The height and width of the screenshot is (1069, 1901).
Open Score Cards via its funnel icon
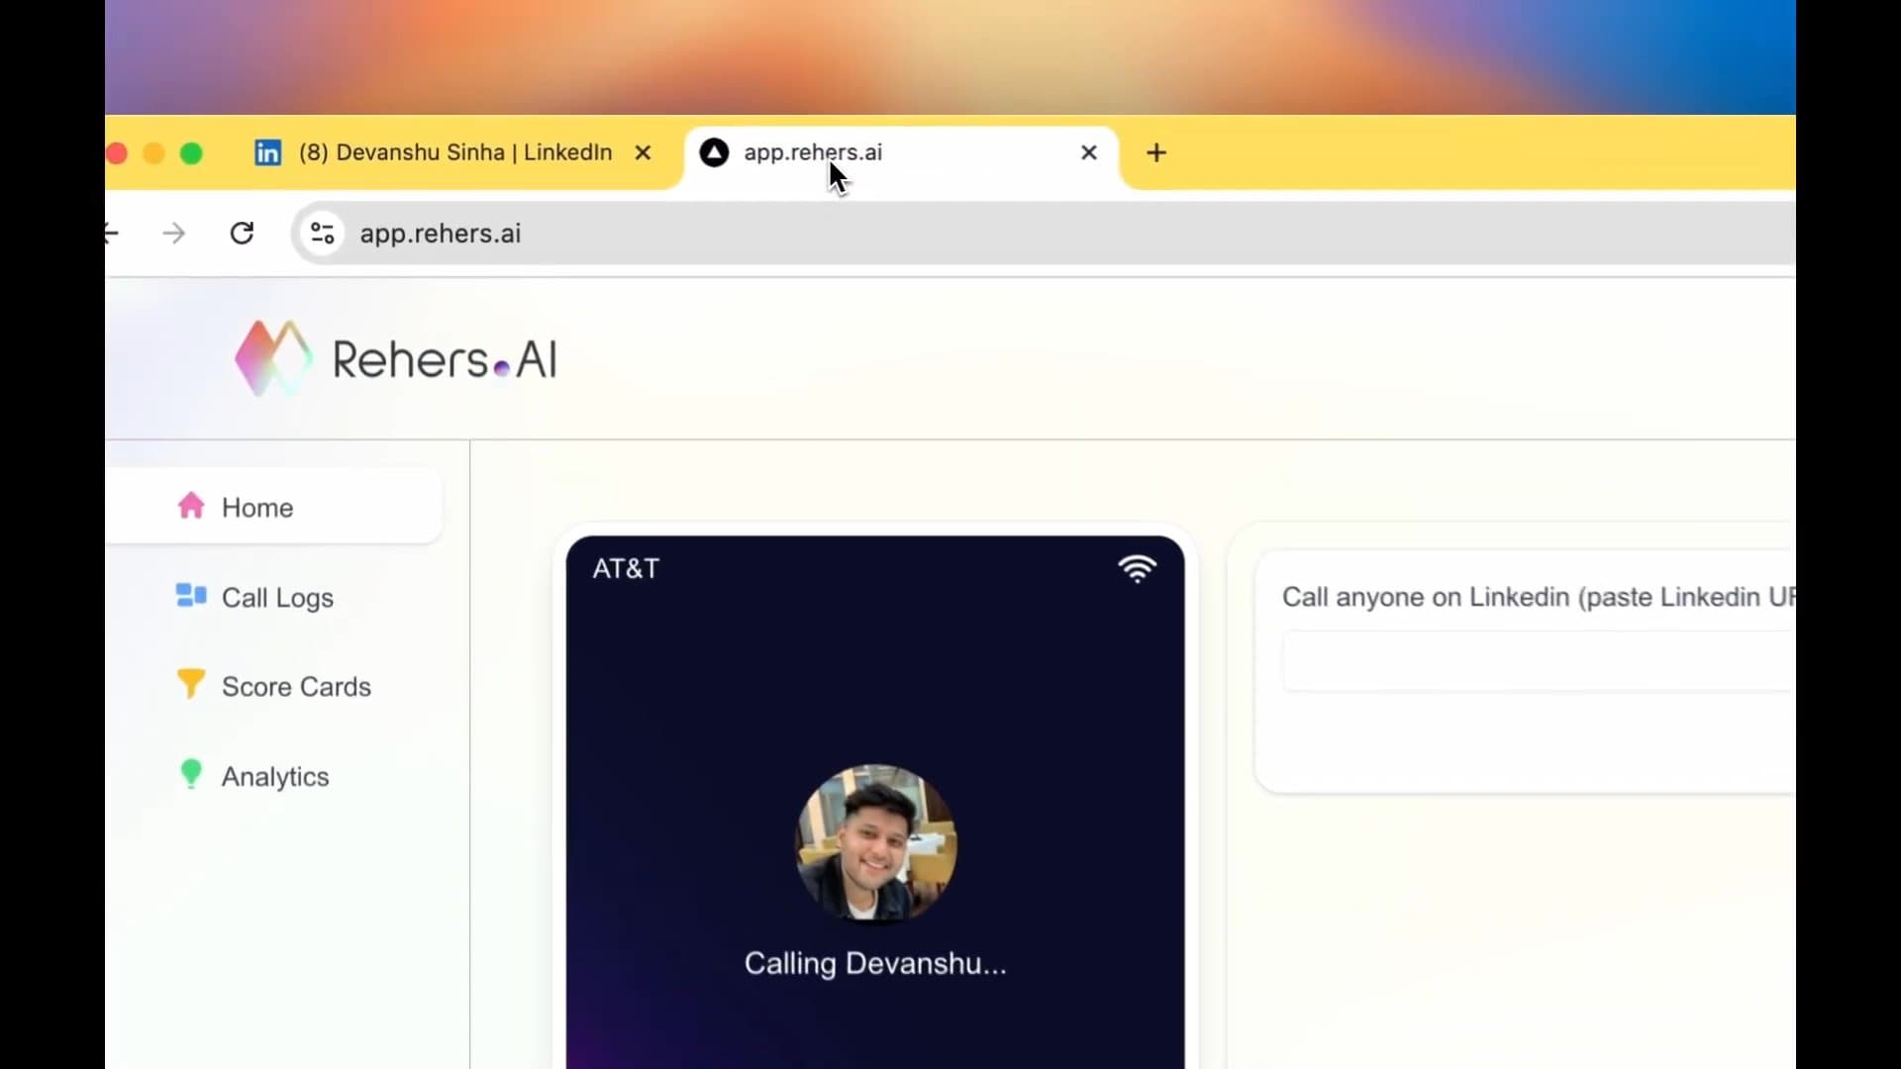tap(190, 684)
